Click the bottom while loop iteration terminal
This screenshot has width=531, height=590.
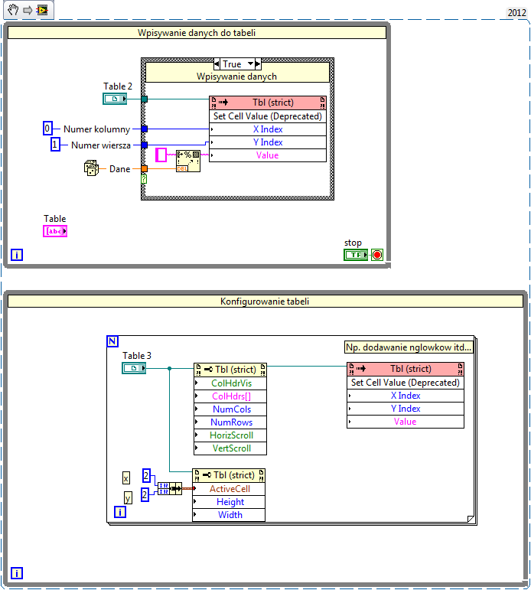pos(17,573)
